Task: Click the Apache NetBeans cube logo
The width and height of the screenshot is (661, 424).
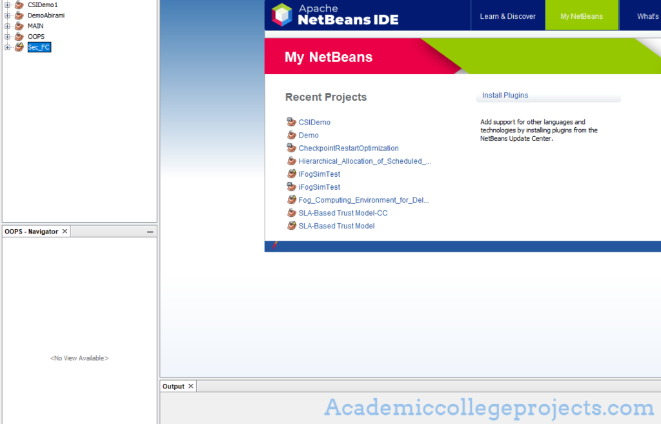Action: [x=282, y=15]
